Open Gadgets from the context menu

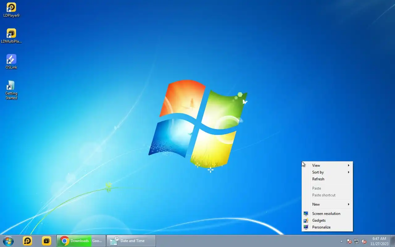[327, 220]
